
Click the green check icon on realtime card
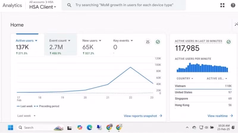tap(228, 42)
